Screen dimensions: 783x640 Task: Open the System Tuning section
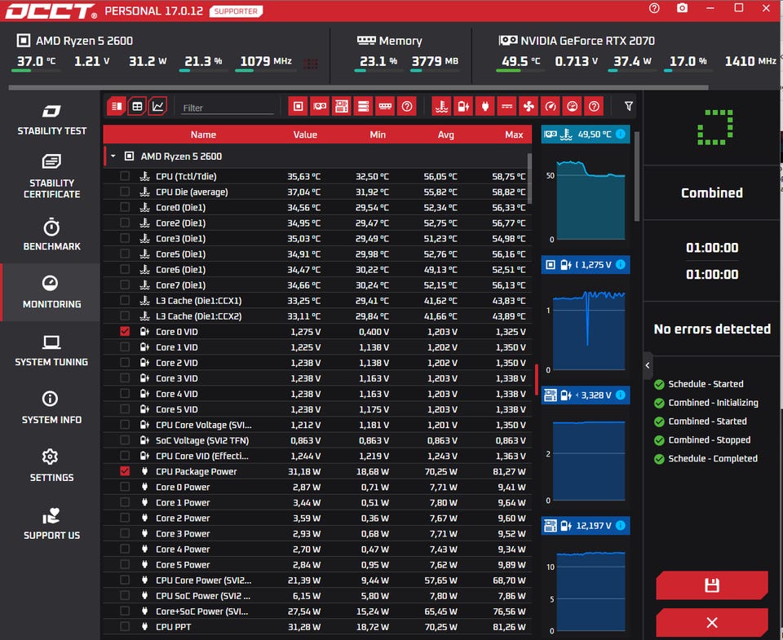51,351
